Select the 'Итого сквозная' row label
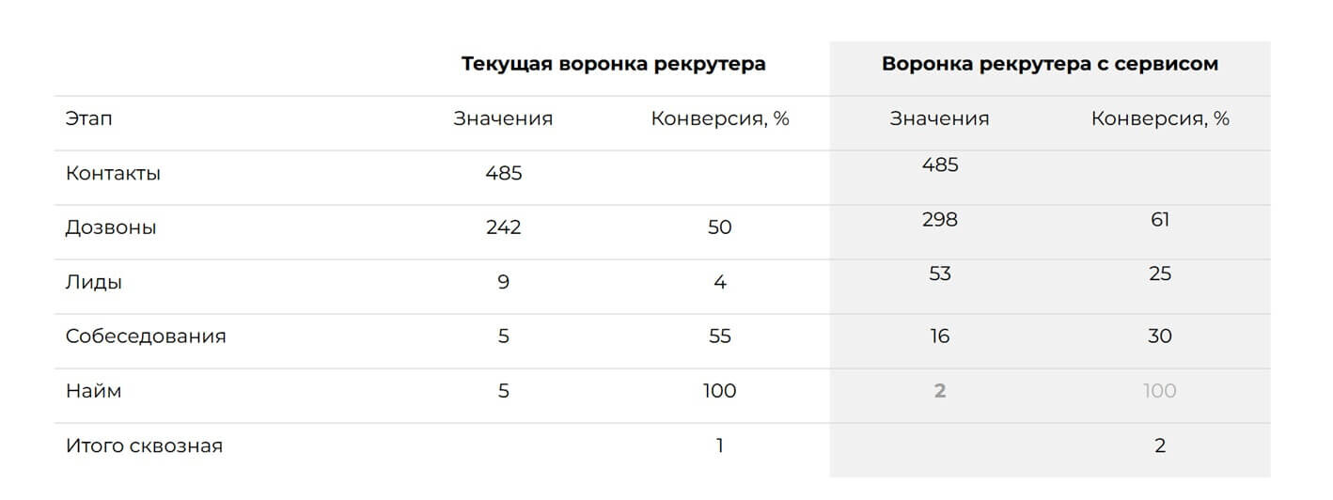 pos(144,445)
